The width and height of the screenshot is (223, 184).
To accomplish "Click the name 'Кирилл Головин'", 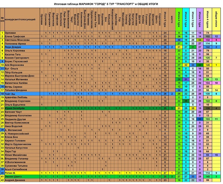I will [15, 141].
